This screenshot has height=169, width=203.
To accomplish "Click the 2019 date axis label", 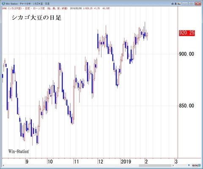I will coord(126,161).
